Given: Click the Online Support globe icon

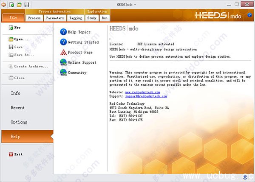Looking at the screenshot, I should pyautogui.click(x=63, y=62).
